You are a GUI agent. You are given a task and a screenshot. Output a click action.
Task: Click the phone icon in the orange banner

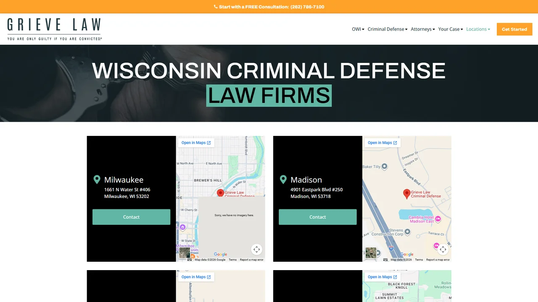(x=216, y=7)
